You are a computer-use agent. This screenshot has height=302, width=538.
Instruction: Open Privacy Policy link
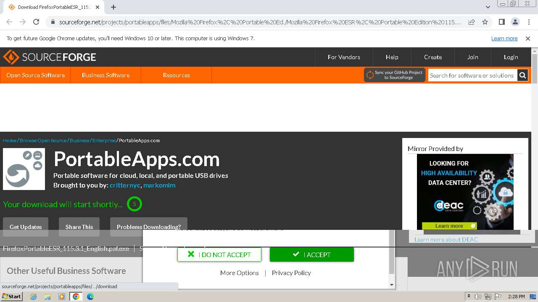(x=291, y=273)
